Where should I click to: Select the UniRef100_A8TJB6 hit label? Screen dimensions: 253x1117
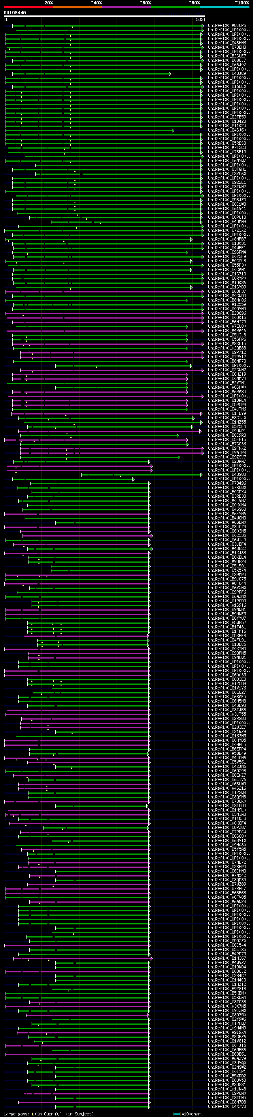click(x=227, y=710)
